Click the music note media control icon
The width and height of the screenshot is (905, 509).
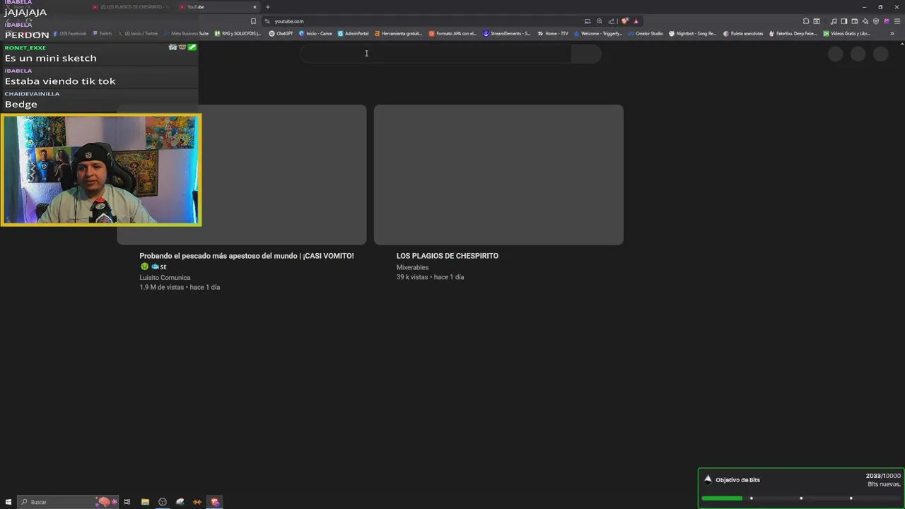point(834,21)
